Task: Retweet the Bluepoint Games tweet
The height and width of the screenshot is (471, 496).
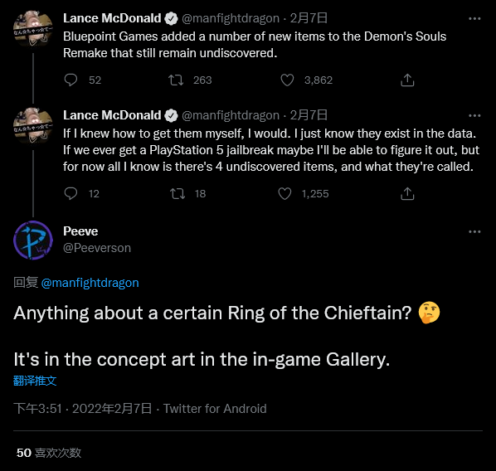Action: click(x=176, y=80)
